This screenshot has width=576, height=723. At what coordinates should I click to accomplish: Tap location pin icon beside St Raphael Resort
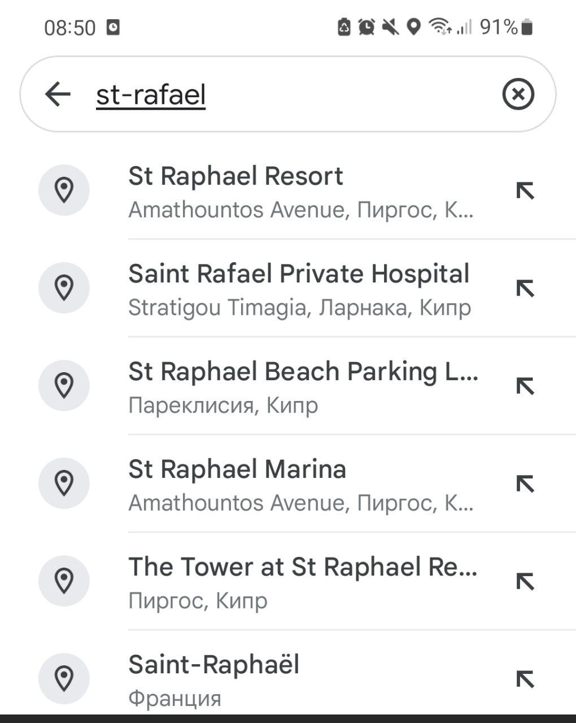point(64,190)
